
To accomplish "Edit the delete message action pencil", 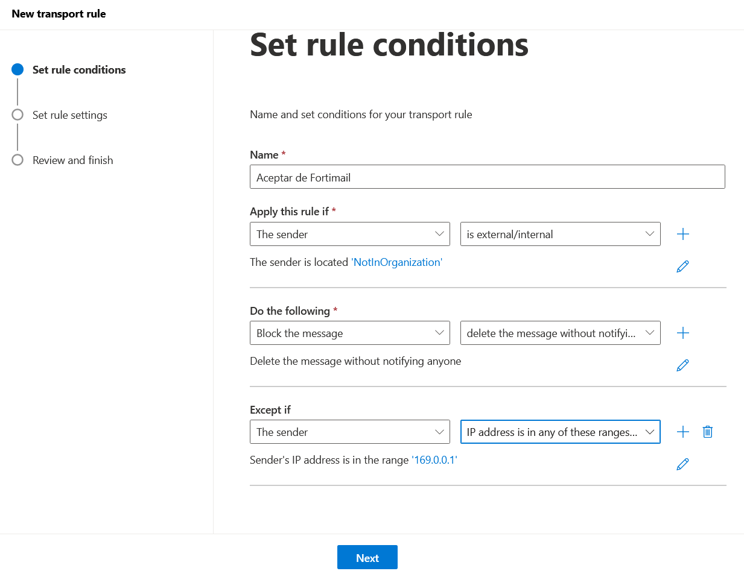I will coord(682,365).
